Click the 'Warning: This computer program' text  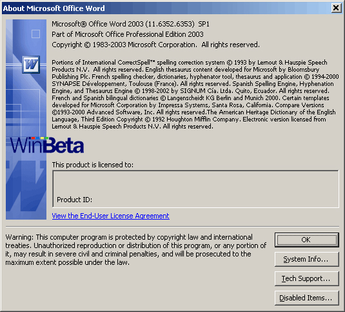pos(136,249)
